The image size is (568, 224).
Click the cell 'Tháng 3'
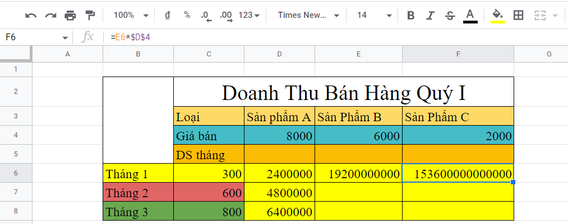(x=138, y=211)
